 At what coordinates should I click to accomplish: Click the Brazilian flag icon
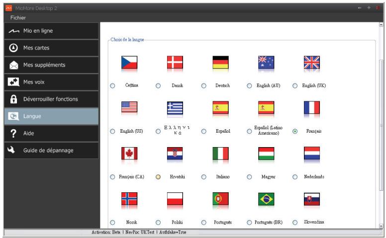(266, 200)
